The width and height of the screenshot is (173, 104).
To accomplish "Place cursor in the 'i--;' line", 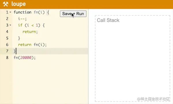I will point(23,19).
